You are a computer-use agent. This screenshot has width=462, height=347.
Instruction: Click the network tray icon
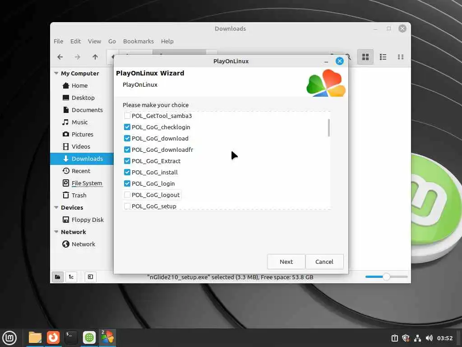tap(417, 338)
